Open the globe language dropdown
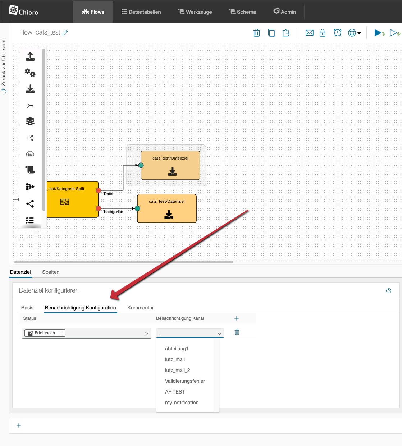This screenshot has height=446, width=402. click(x=354, y=33)
